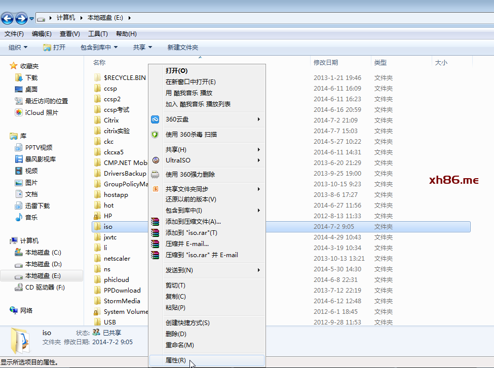Select 属性 in the context menu
The height and width of the screenshot is (368, 494).
[x=176, y=360]
